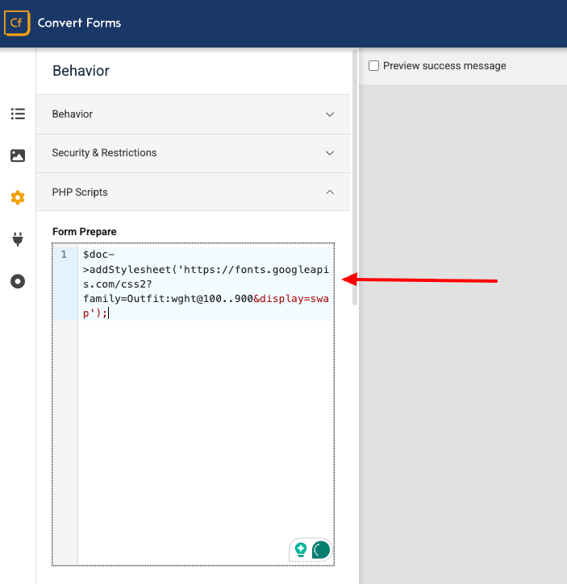Image resolution: width=567 pixels, height=584 pixels.
Task: Click the Convert Forms Cf logo icon
Action: coord(16,23)
